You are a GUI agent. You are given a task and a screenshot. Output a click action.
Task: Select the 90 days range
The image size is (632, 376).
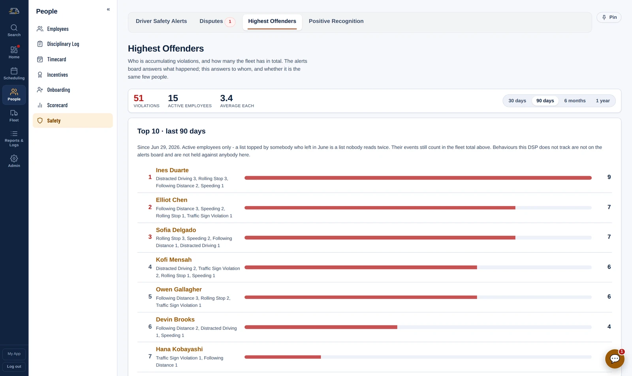(x=545, y=101)
